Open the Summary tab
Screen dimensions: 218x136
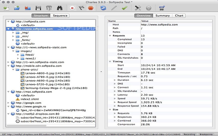point(162,16)
